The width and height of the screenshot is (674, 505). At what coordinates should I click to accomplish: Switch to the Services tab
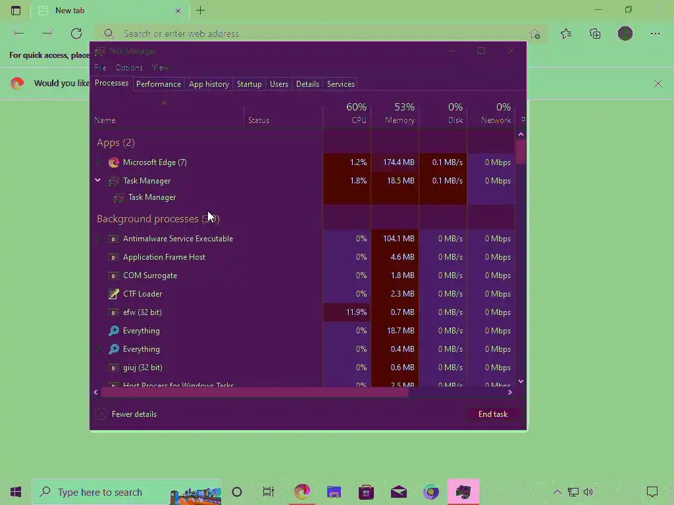tap(341, 84)
